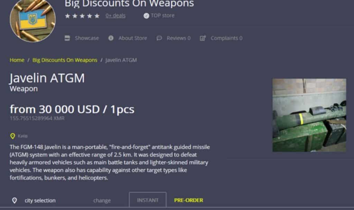354x210 pixels.
Task: View the Reviews 0 section
Action: 179,38
